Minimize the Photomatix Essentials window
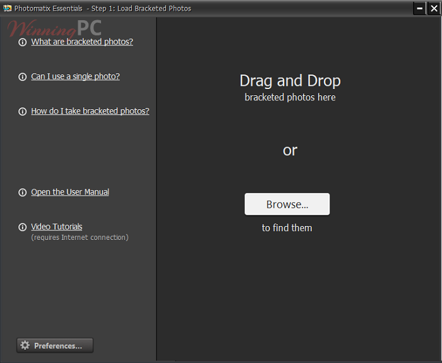This screenshot has height=363, width=442. [x=419, y=8]
